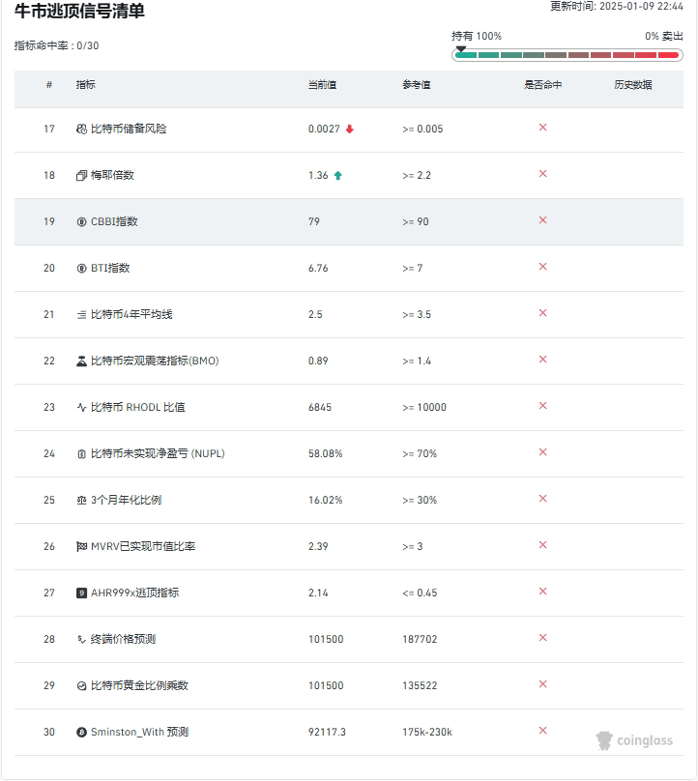The width and height of the screenshot is (698, 781).
Task: Click green up arrow beside 1.36
Action: point(337,175)
